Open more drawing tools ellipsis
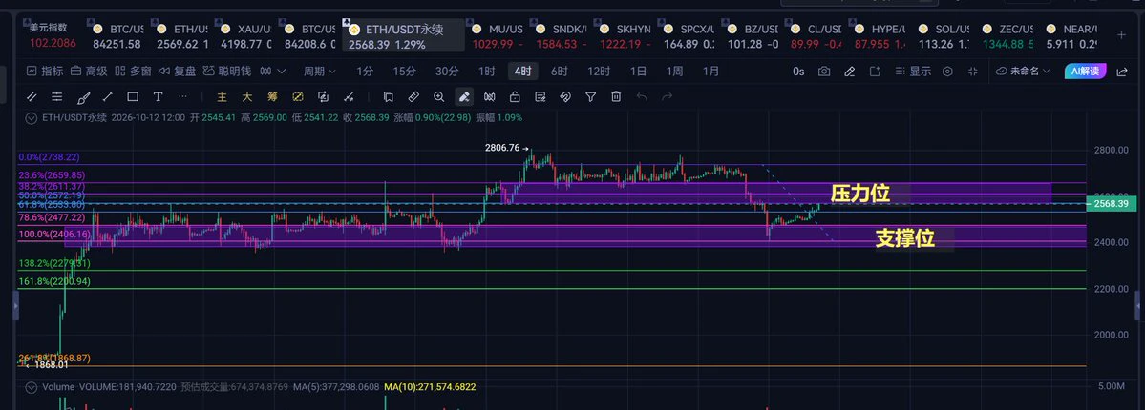 click(x=182, y=96)
